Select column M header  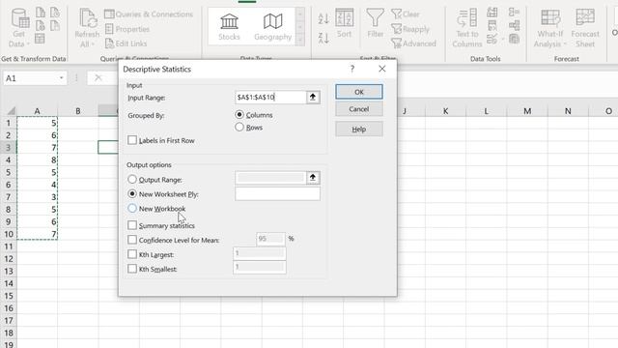[x=527, y=111]
